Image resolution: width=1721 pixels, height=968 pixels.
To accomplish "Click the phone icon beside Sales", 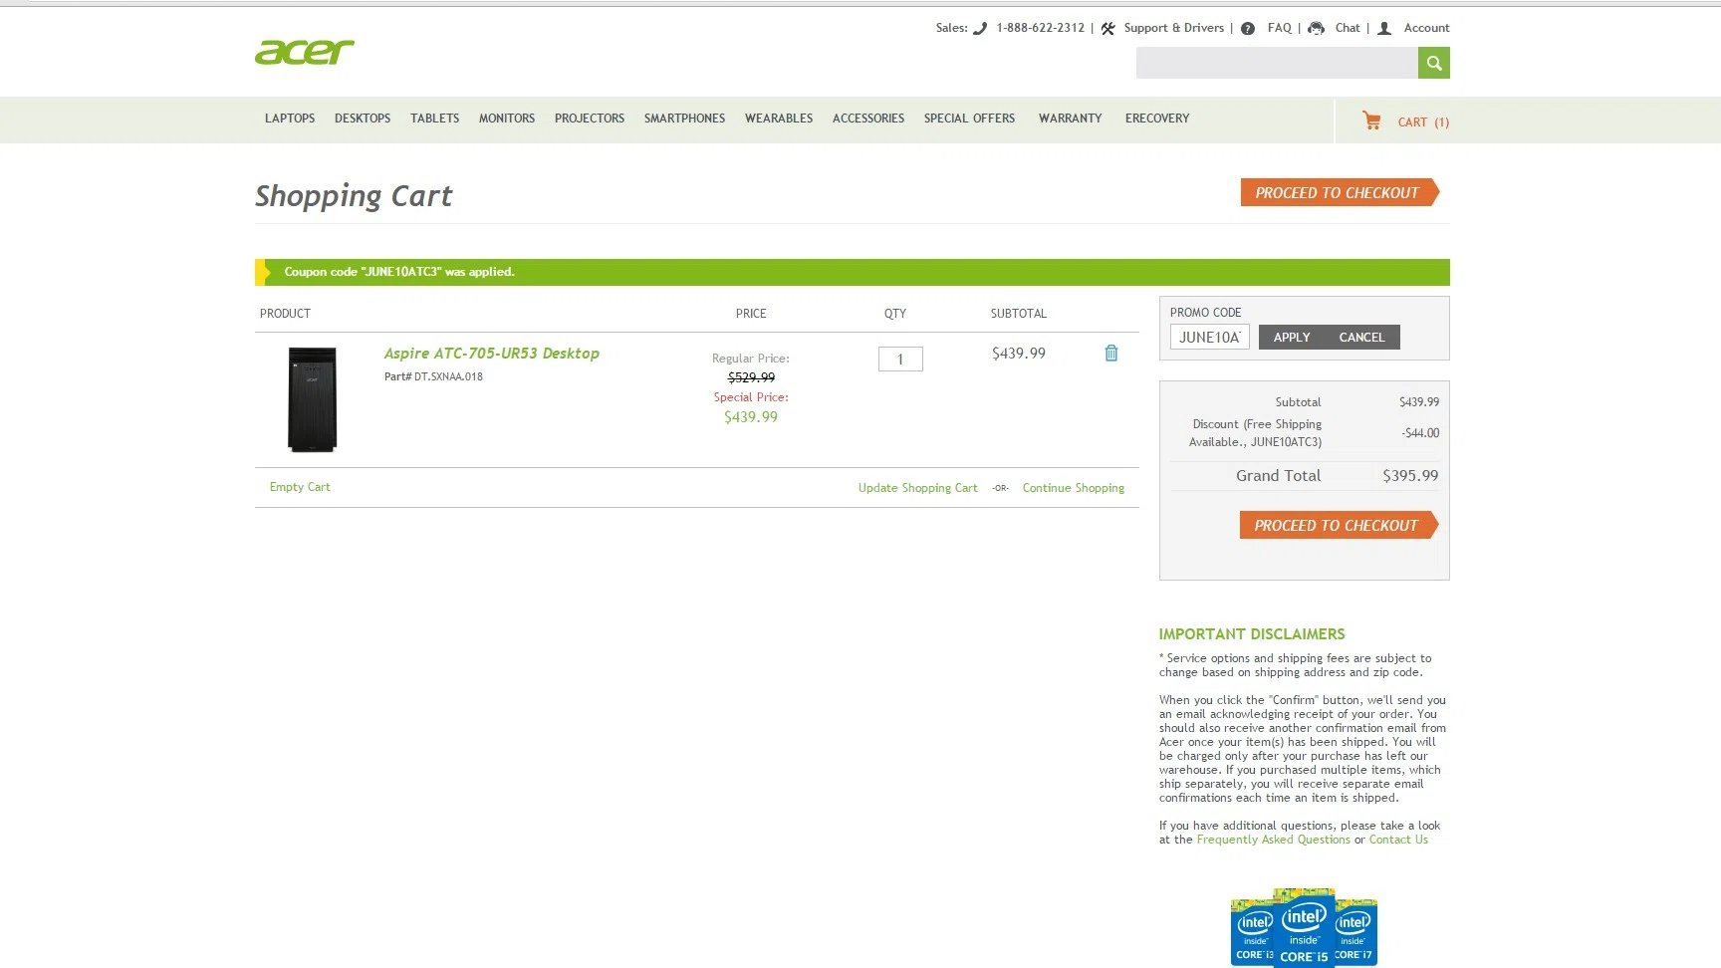I will click(x=980, y=29).
